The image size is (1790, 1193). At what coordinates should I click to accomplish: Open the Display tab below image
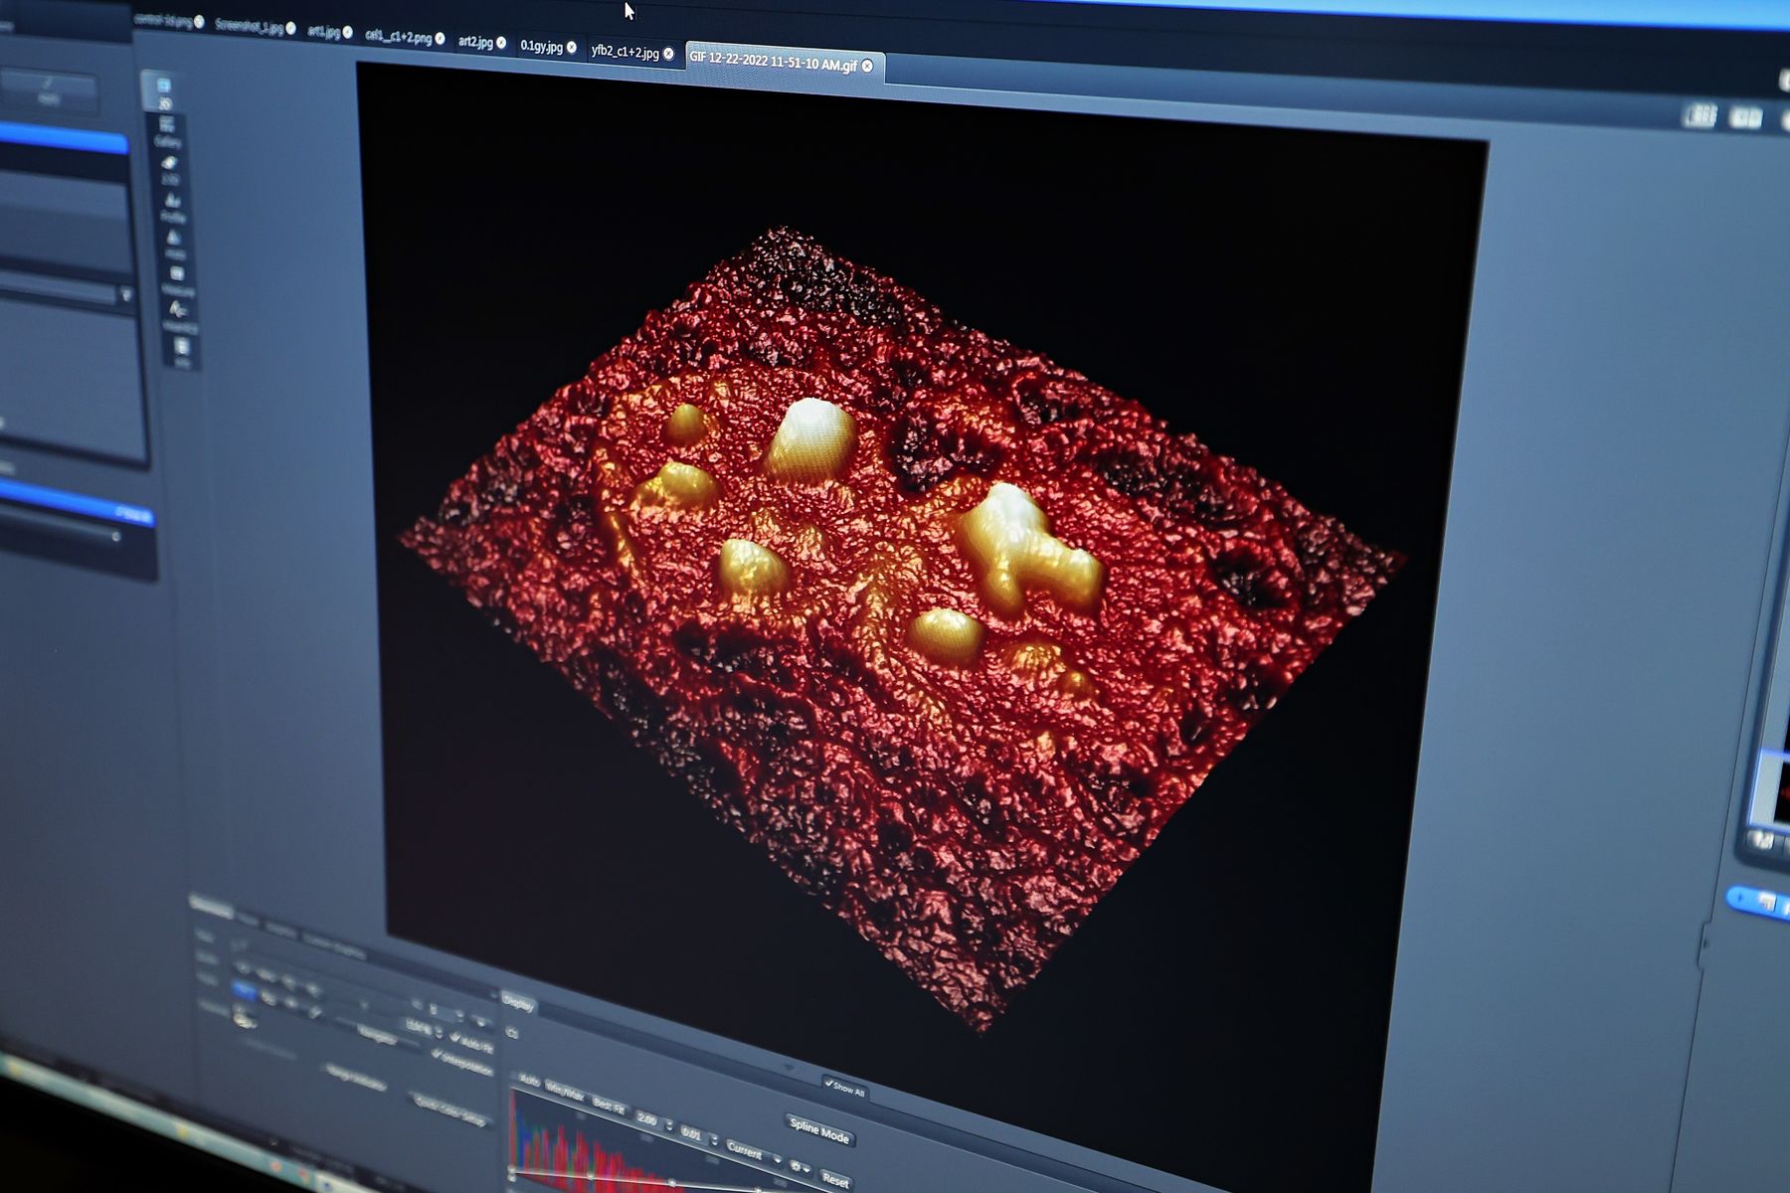tap(518, 1002)
